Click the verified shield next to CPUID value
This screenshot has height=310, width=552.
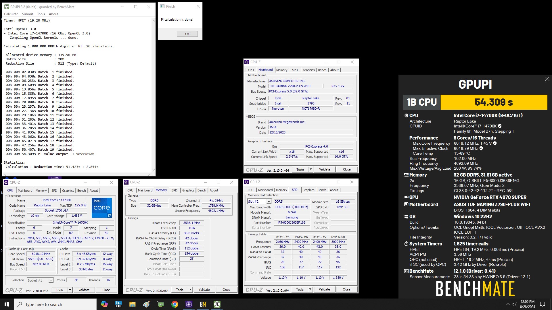point(500,126)
